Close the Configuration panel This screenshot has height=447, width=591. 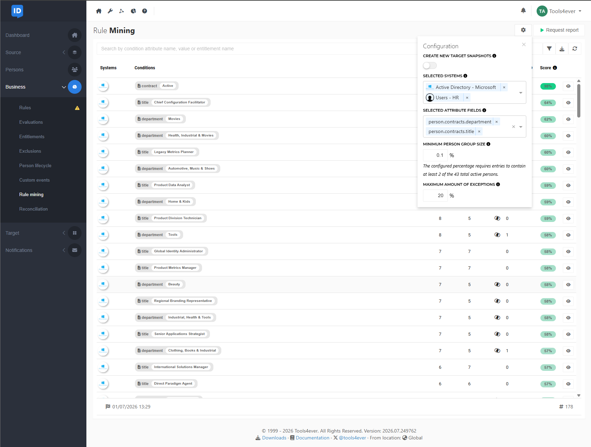[x=524, y=44]
